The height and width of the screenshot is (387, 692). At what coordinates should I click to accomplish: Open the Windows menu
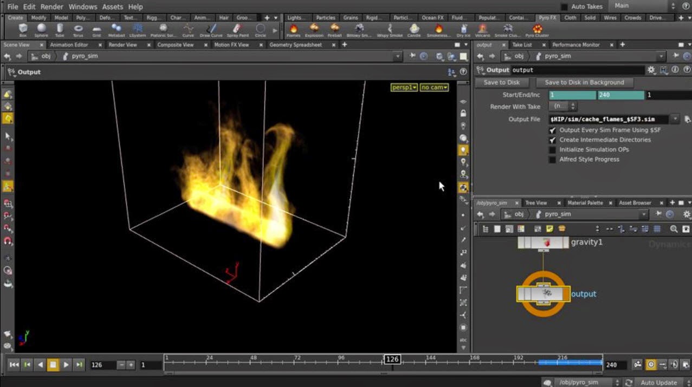(x=82, y=6)
